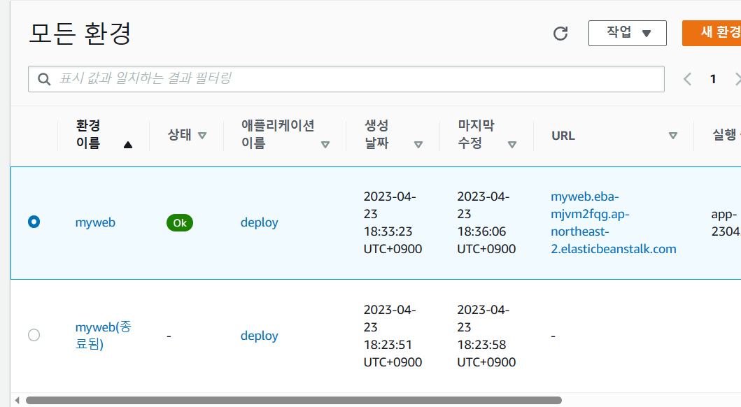
Task: Click the 상태 column header text
Action: click(180, 135)
